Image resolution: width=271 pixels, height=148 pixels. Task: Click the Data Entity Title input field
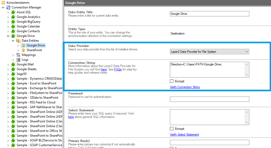pyautogui.click(x=210, y=14)
